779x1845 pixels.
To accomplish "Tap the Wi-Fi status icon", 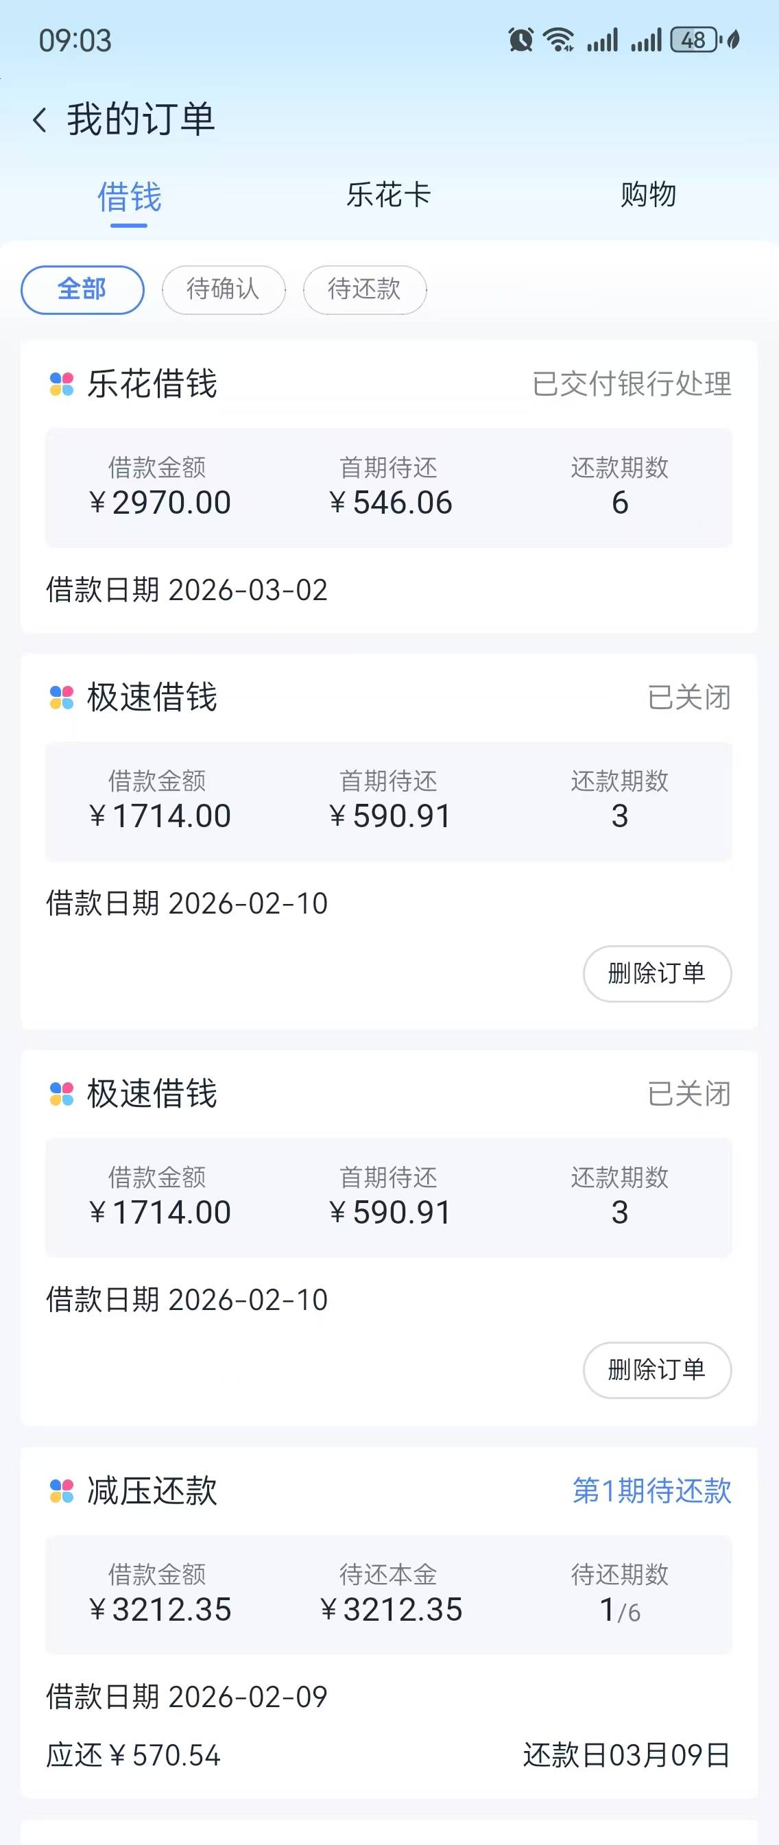I will (558, 40).
